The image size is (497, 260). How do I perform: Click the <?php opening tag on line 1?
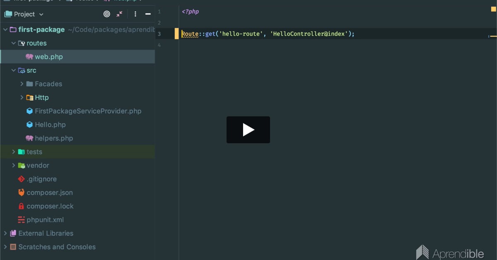coord(191,12)
